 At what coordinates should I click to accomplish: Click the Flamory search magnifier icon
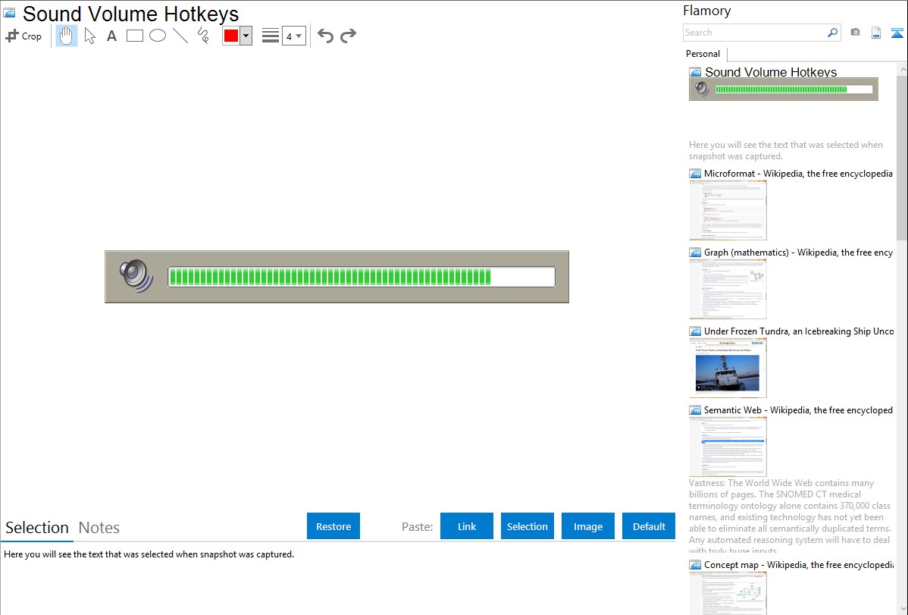(832, 33)
